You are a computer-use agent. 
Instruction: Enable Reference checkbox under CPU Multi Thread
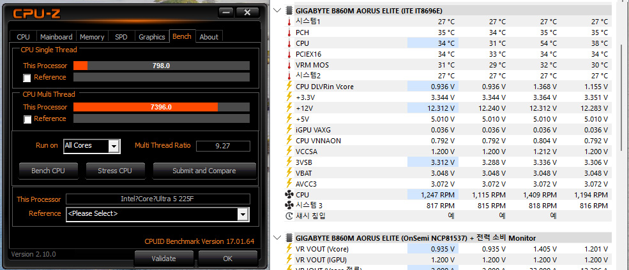click(x=27, y=119)
